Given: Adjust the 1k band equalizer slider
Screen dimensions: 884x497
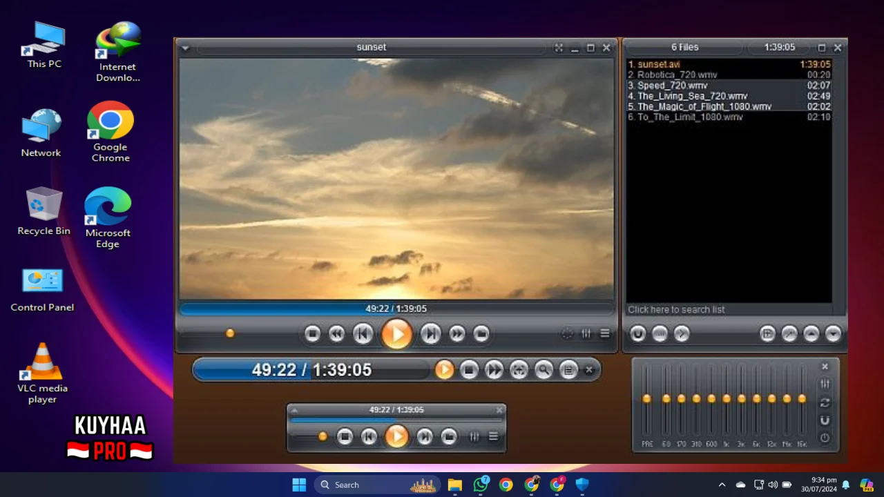Looking at the screenshot, I should pyautogui.click(x=727, y=398).
